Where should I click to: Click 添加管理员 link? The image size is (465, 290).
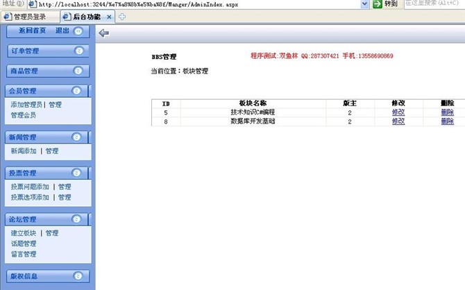point(26,104)
